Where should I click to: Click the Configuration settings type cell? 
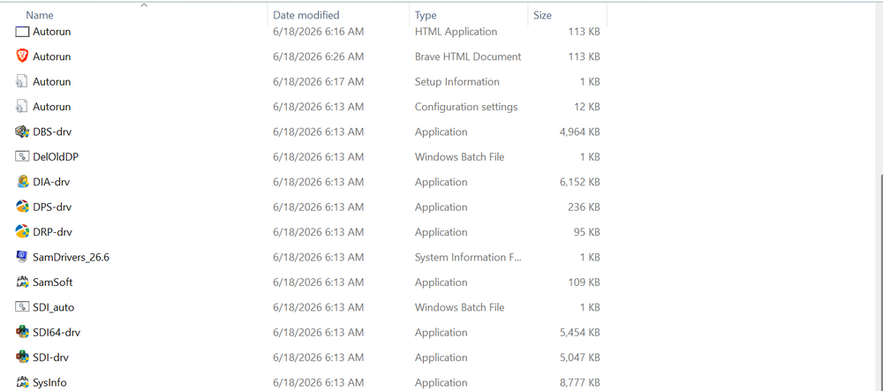click(x=466, y=107)
